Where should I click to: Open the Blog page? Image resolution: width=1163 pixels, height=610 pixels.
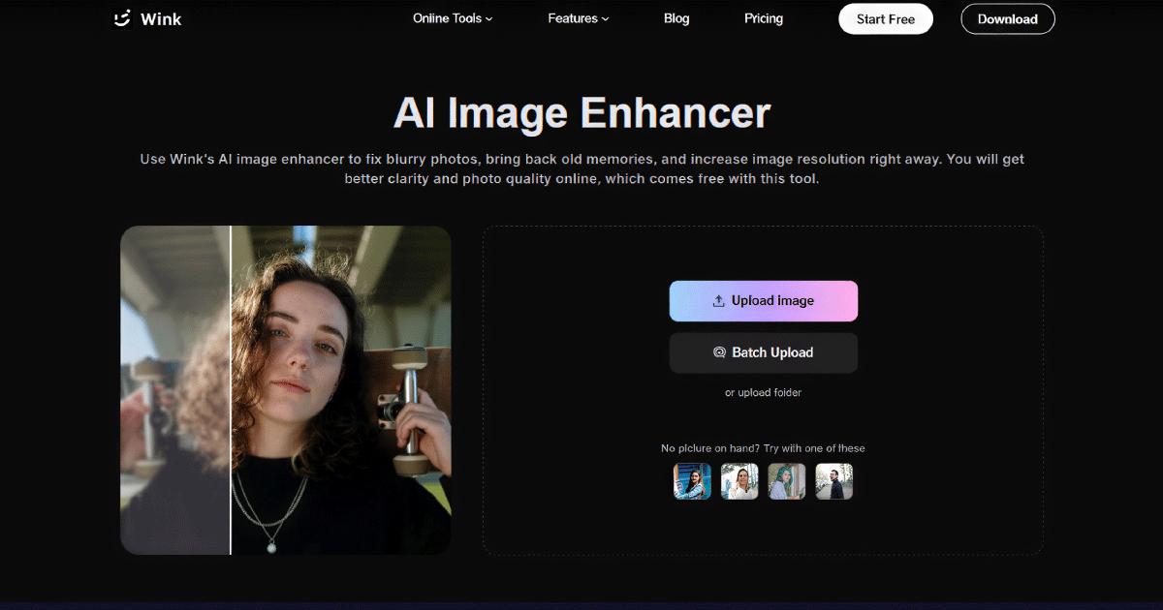pyautogui.click(x=676, y=18)
